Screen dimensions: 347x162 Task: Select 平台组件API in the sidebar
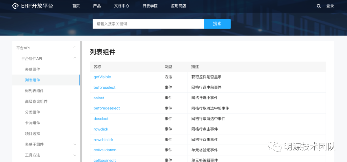(x=31, y=59)
